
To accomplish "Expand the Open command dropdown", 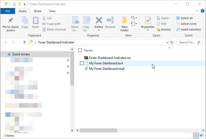I will (171, 18).
